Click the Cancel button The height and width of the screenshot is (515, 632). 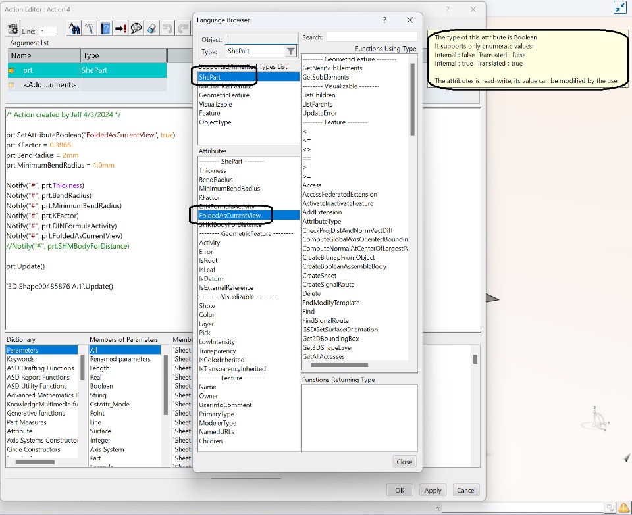tap(466, 490)
